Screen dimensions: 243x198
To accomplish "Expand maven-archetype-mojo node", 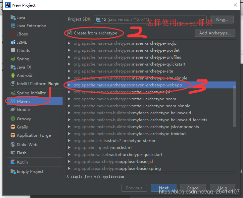I will pyautogui.click(x=69, y=43).
